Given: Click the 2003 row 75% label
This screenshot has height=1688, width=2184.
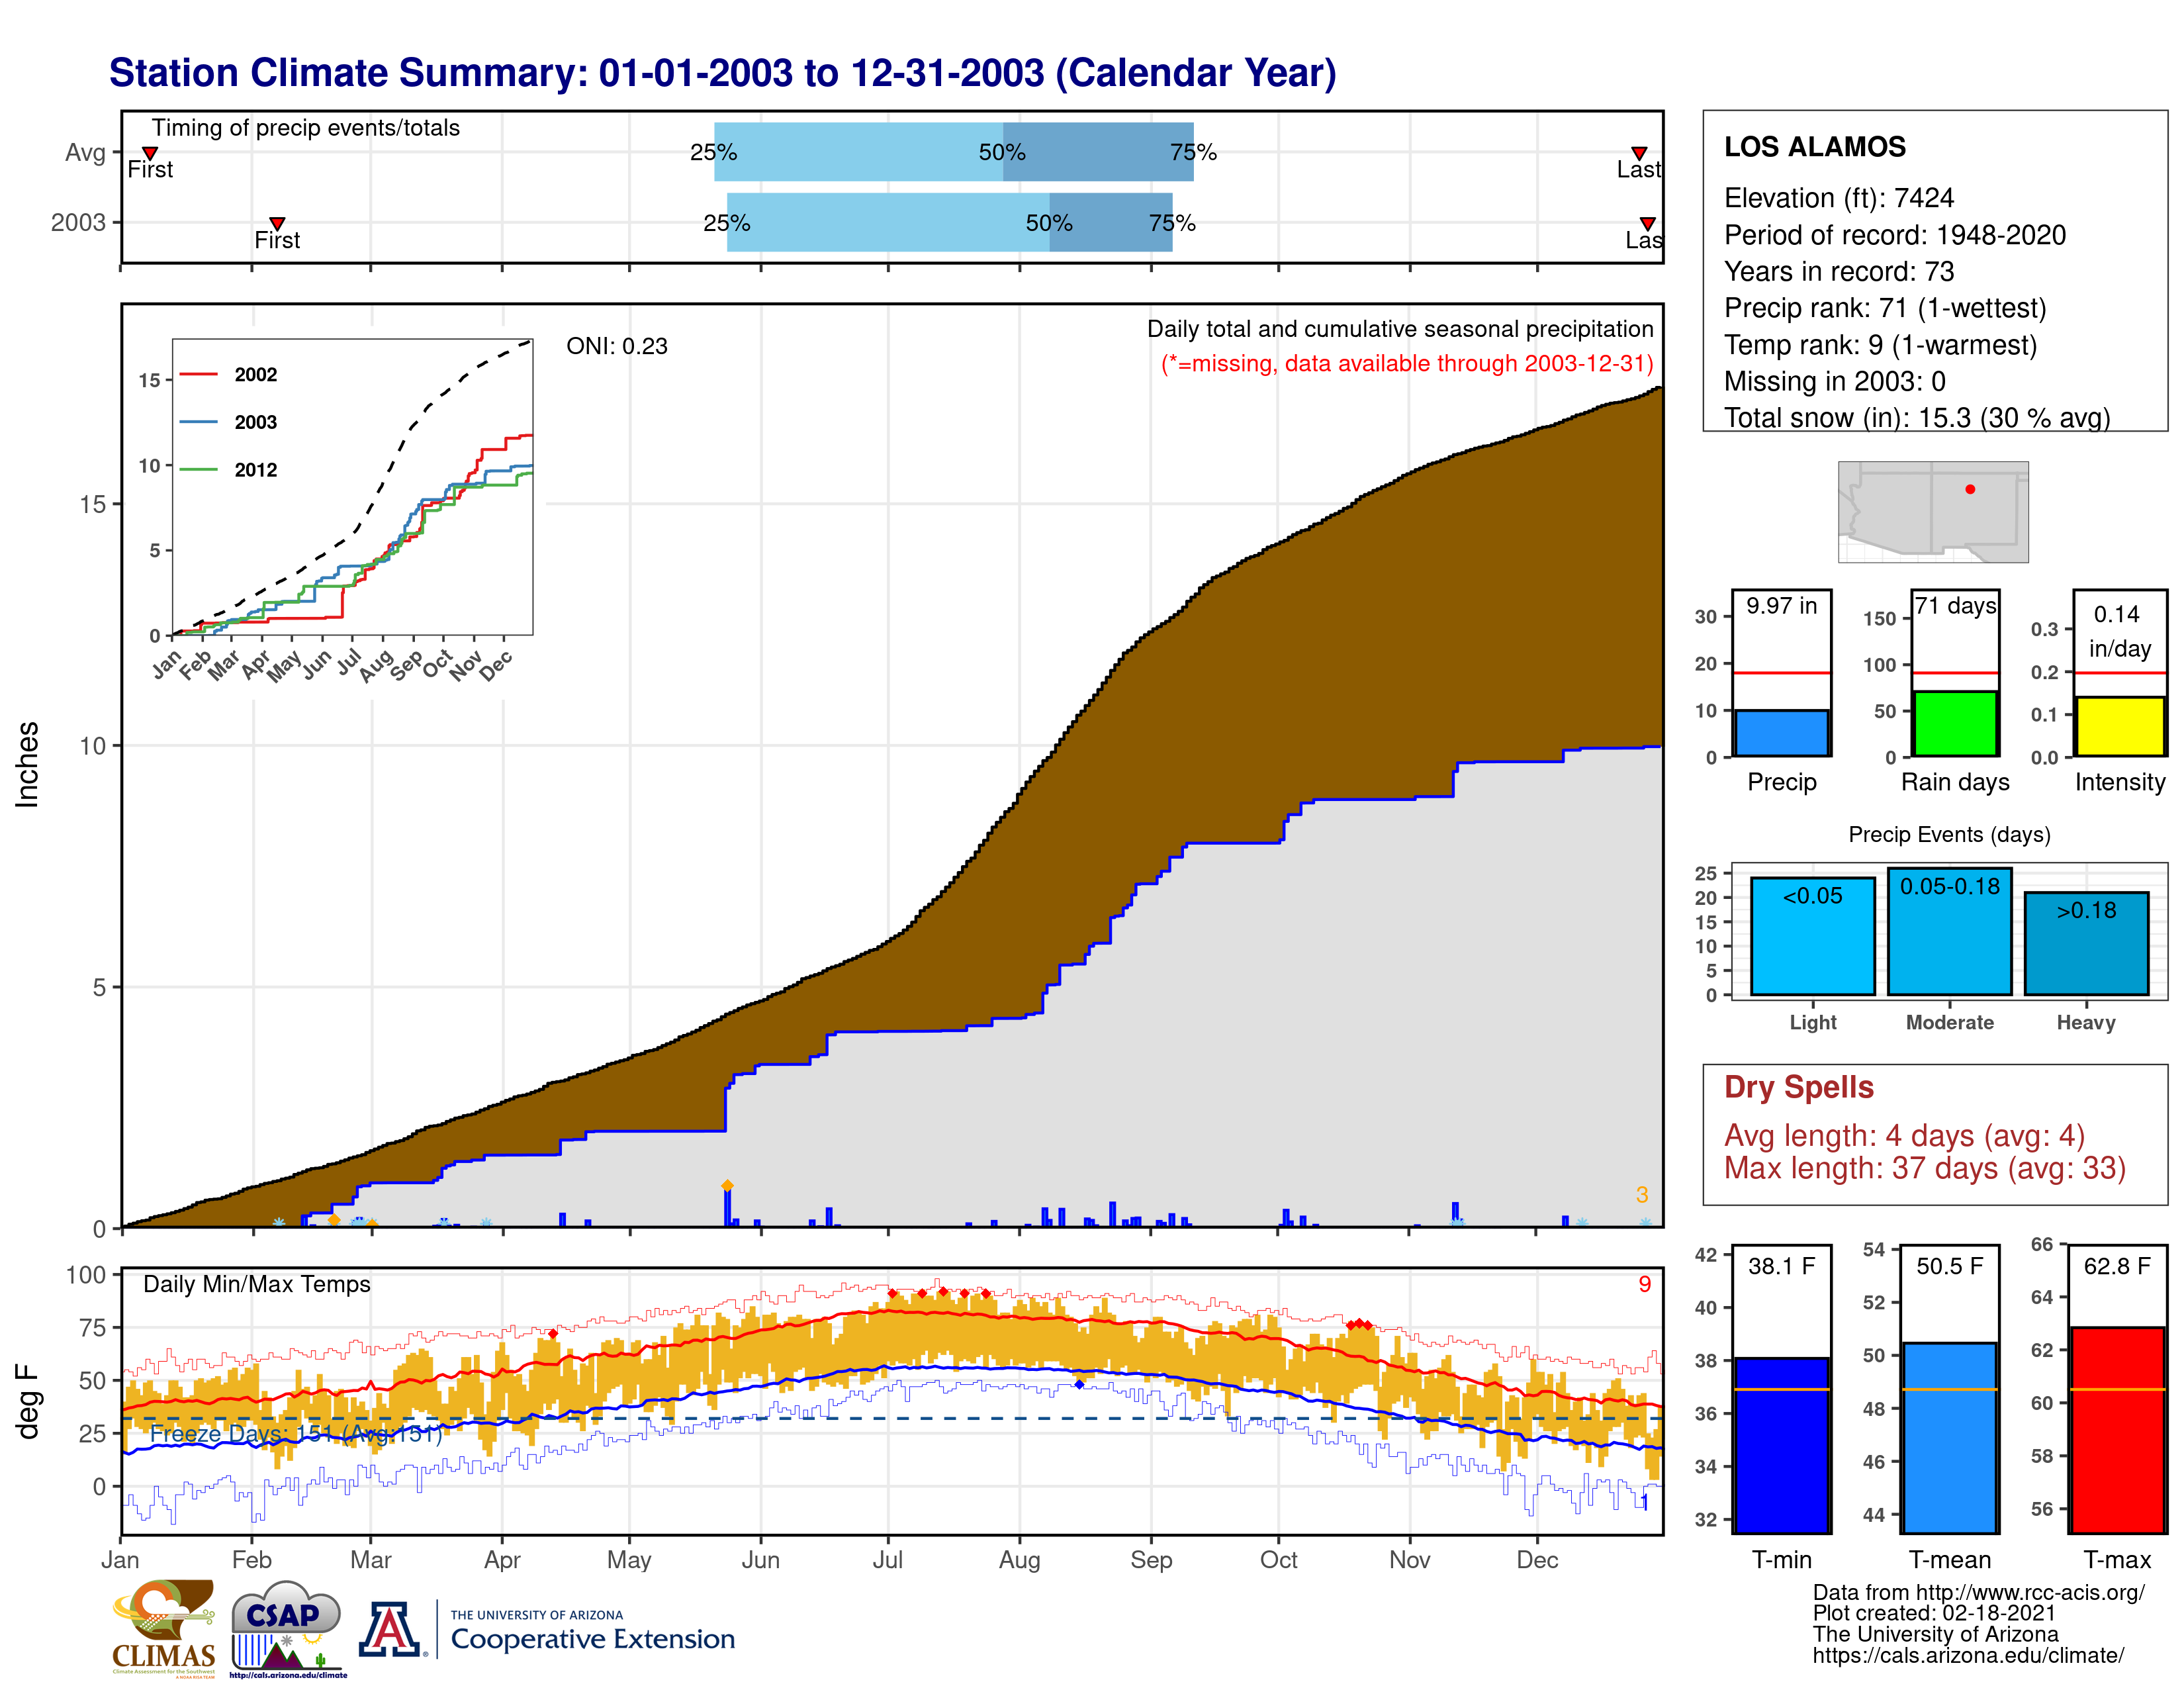Looking at the screenshot, I should pyautogui.click(x=1172, y=223).
